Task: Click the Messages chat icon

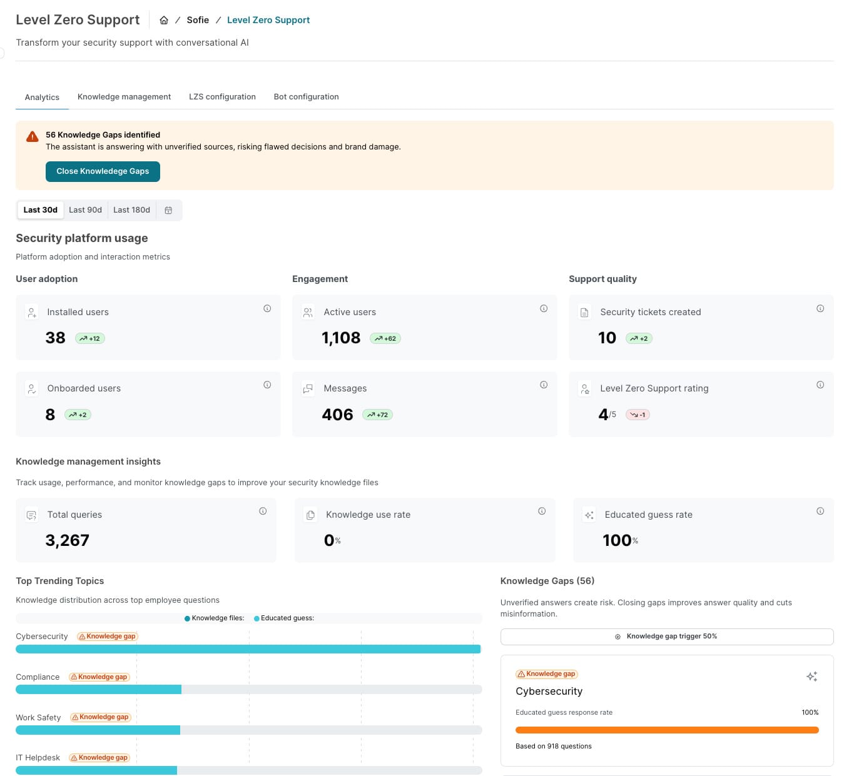Action: pos(308,388)
